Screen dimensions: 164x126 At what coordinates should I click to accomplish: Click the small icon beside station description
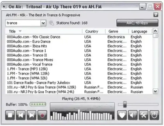[x=156, y=15]
